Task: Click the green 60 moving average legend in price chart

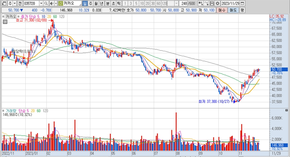Action: click(x=55, y=17)
